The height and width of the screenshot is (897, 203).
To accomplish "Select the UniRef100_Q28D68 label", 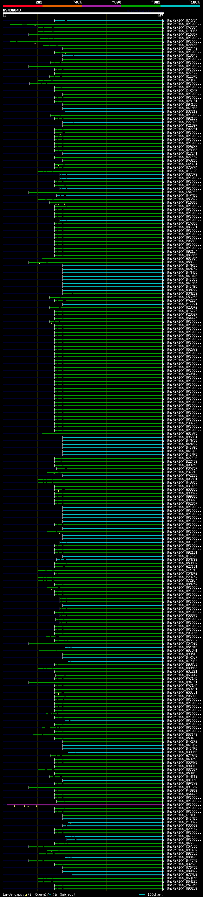I will tap(182, 150).
